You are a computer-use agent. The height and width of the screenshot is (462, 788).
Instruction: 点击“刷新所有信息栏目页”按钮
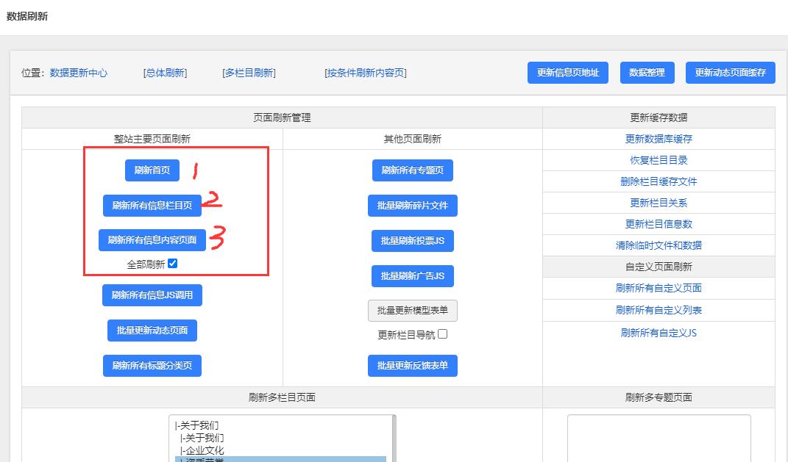(152, 206)
